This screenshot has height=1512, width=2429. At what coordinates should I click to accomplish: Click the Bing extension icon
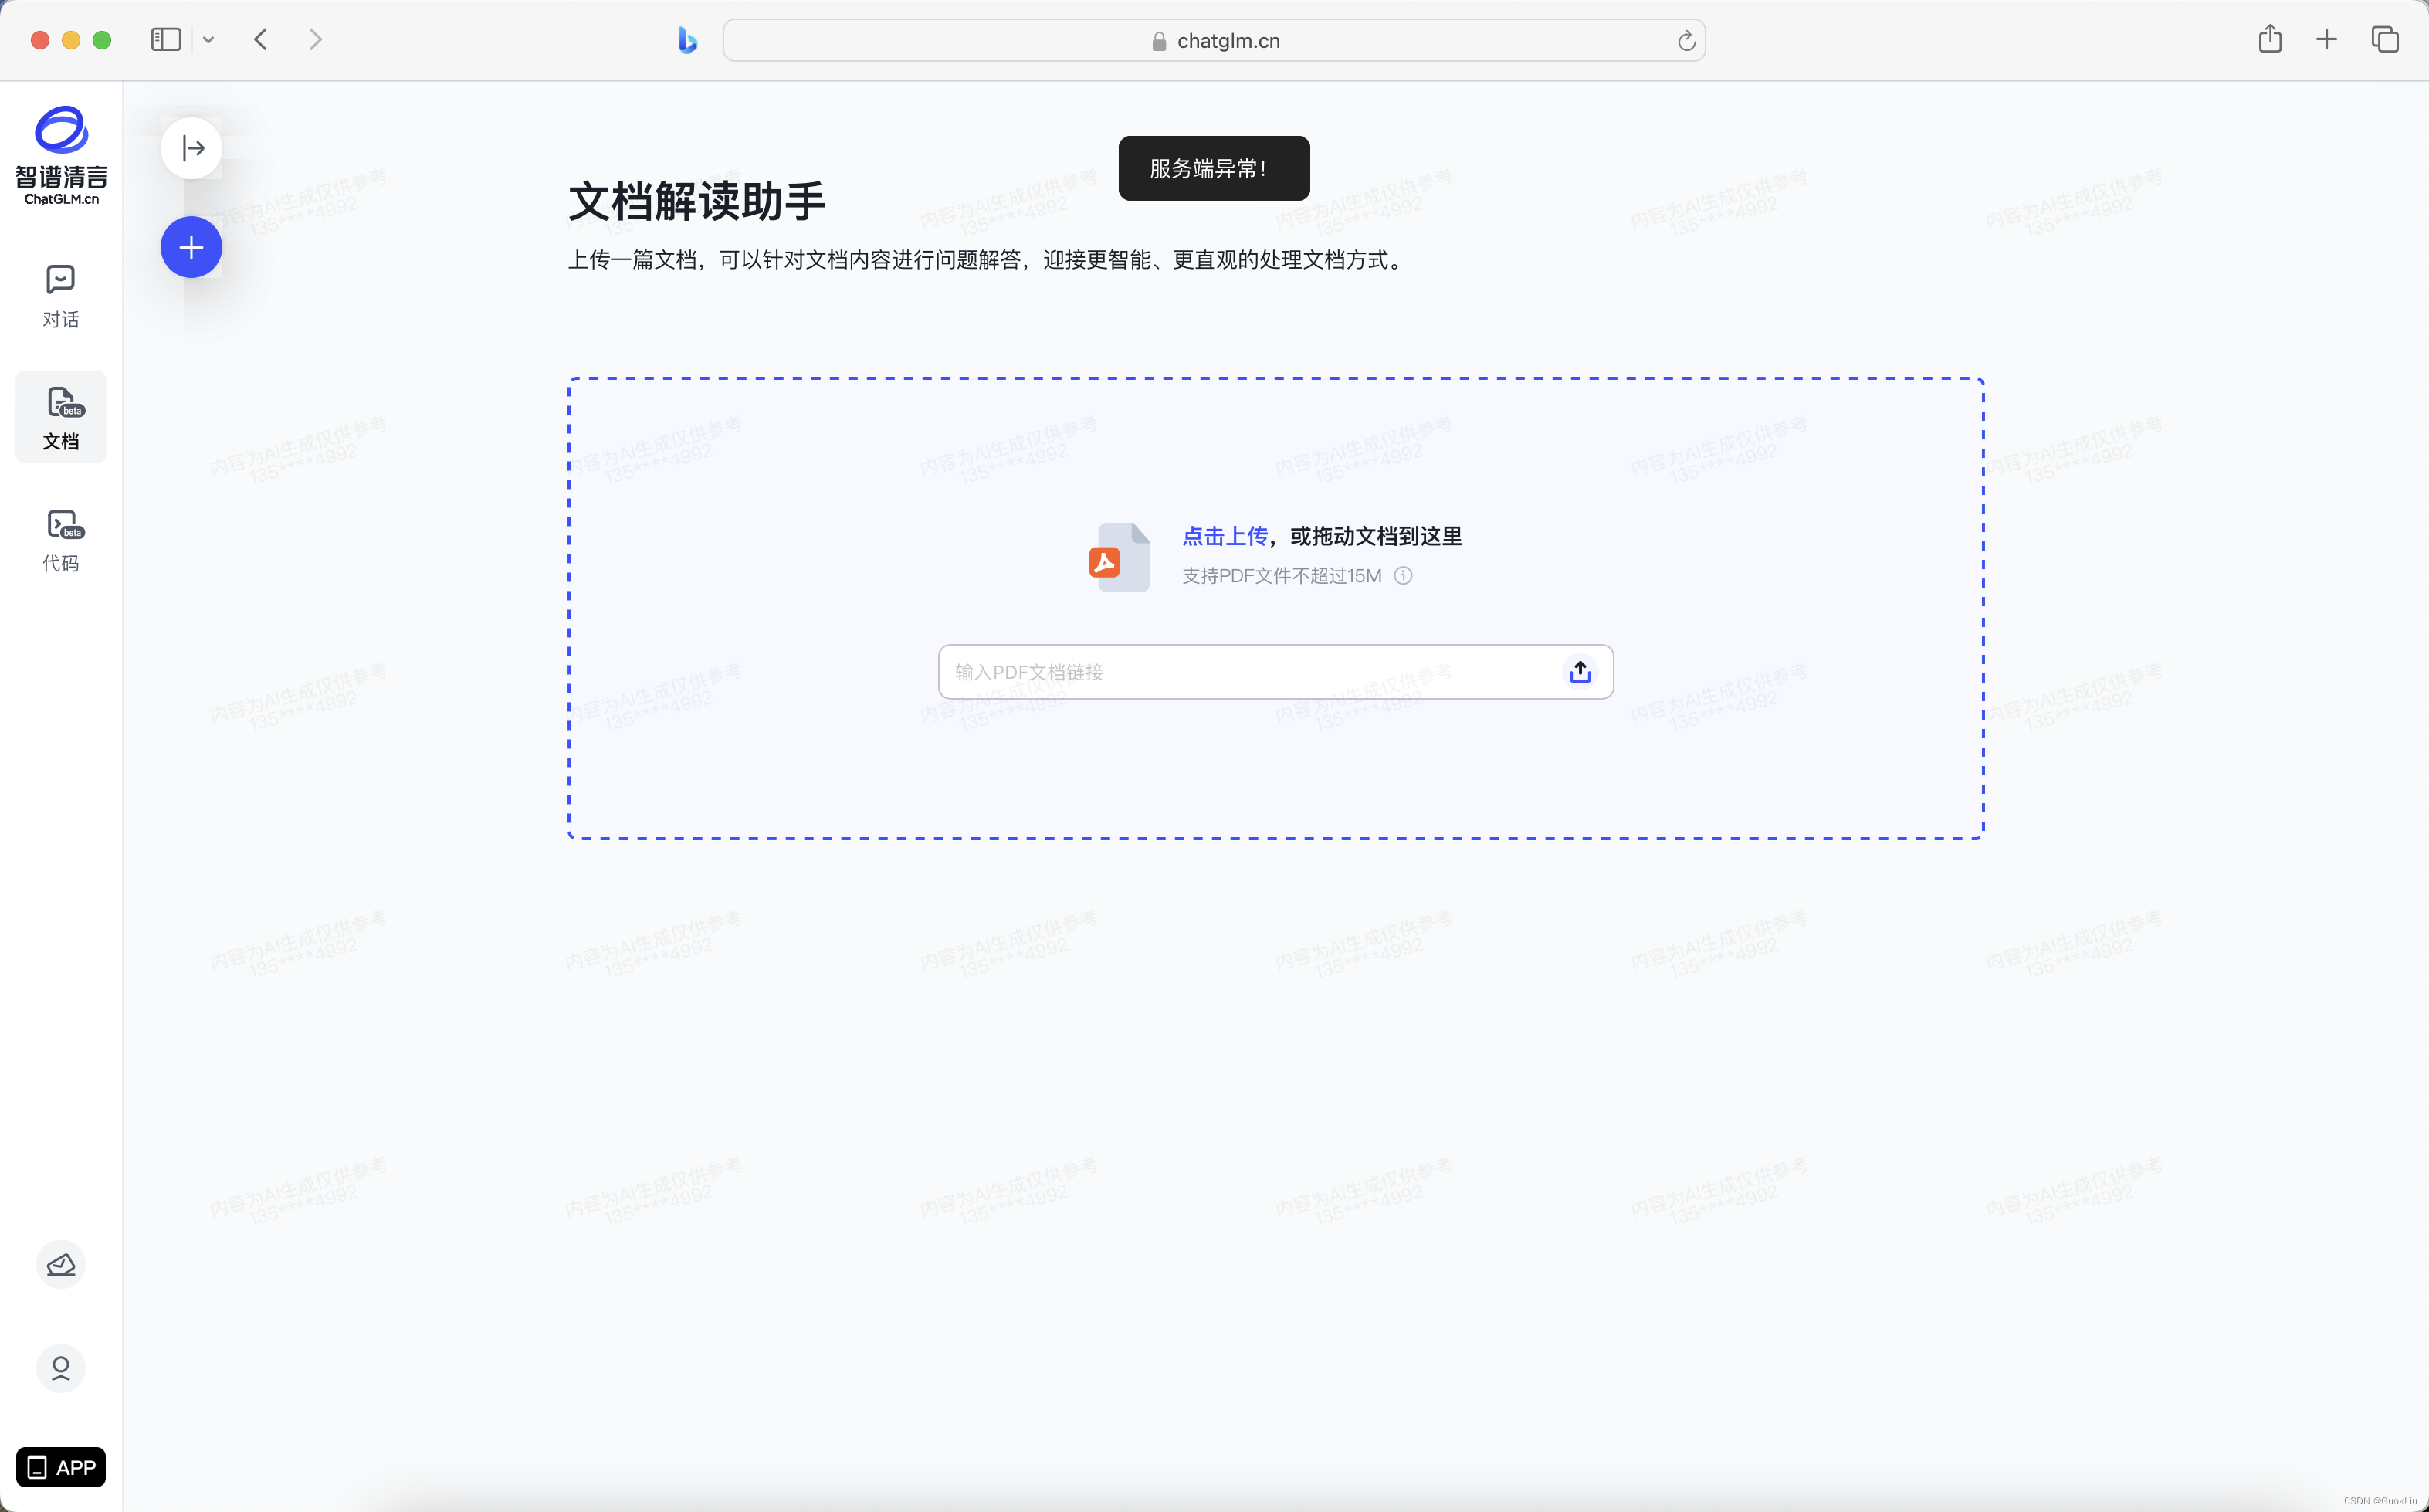click(x=686, y=40)
